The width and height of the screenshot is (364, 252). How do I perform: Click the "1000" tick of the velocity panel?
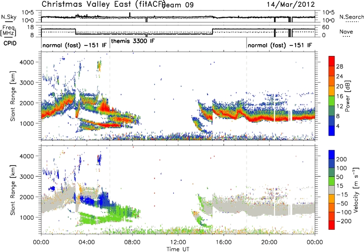(x=26, y=217)
